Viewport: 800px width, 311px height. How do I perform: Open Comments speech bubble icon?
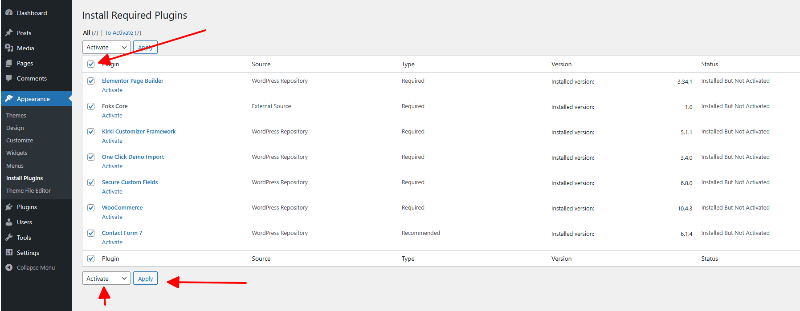coord(9,78)
